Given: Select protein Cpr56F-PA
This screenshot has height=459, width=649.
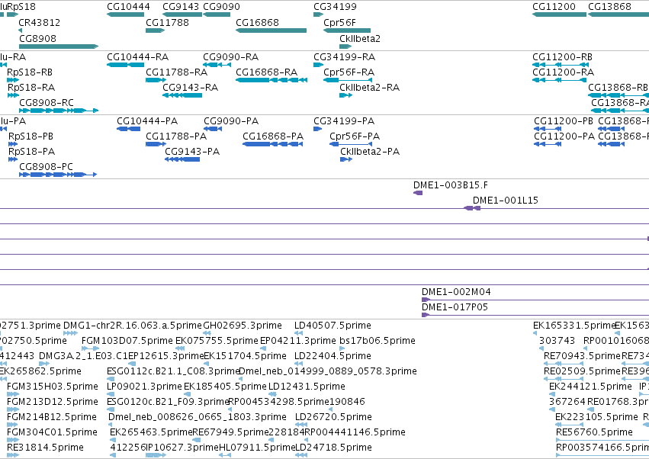Looking at the screenshot, I should (x=351, y=144).
